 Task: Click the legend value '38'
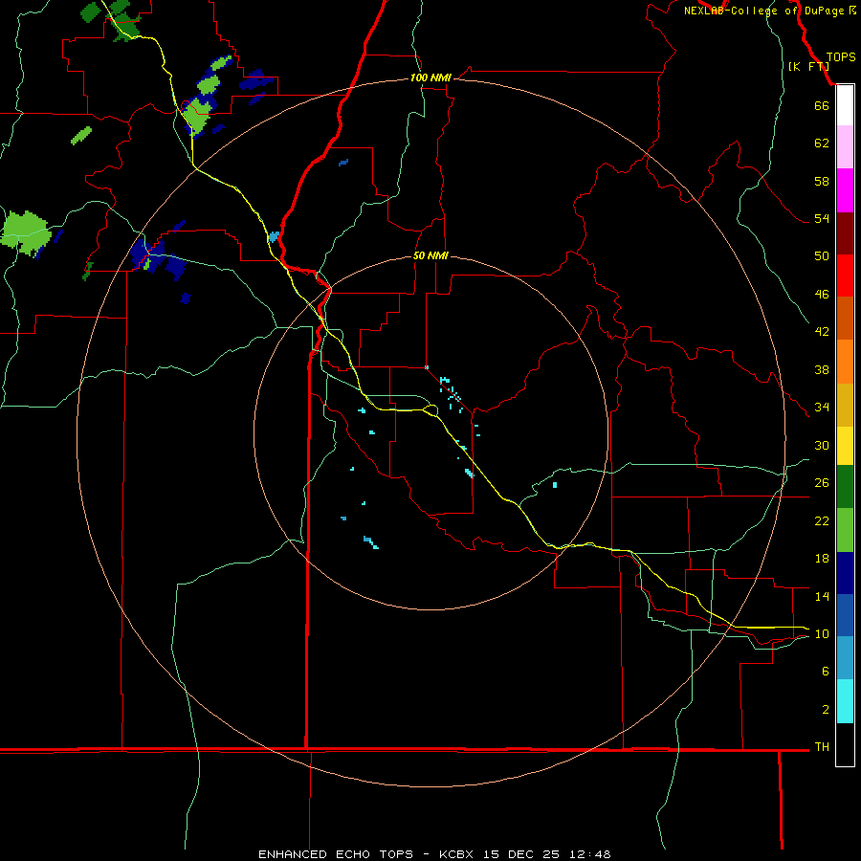click(x=822, y=370)
